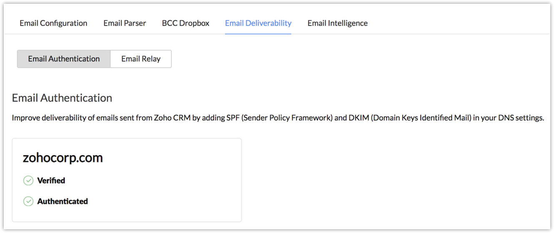Click the "DKIM" acronym in the description
The width and height of the screenshot is (554, 233).
click(358, 118)
